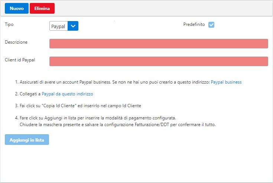Click the 'Predefinito' label text

coord(194,24)
